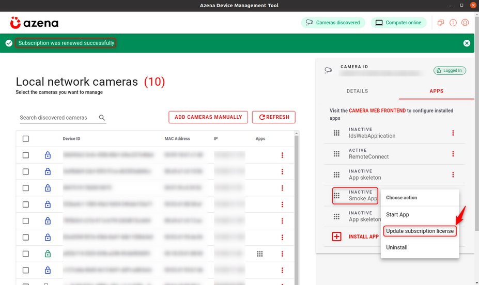Click the REFRESH button

tap(274, 117)
